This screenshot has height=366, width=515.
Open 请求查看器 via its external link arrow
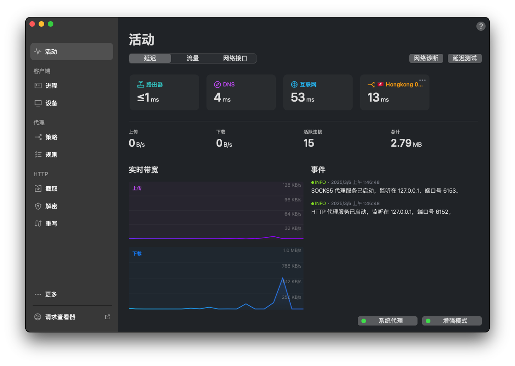pyautogui.click(x=107, y=316)
